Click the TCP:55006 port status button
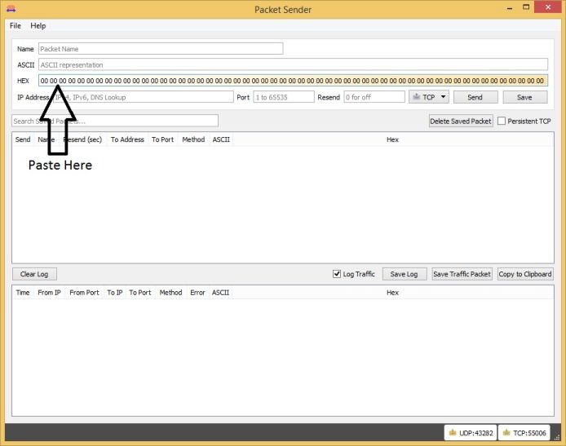 click(523, 432)
